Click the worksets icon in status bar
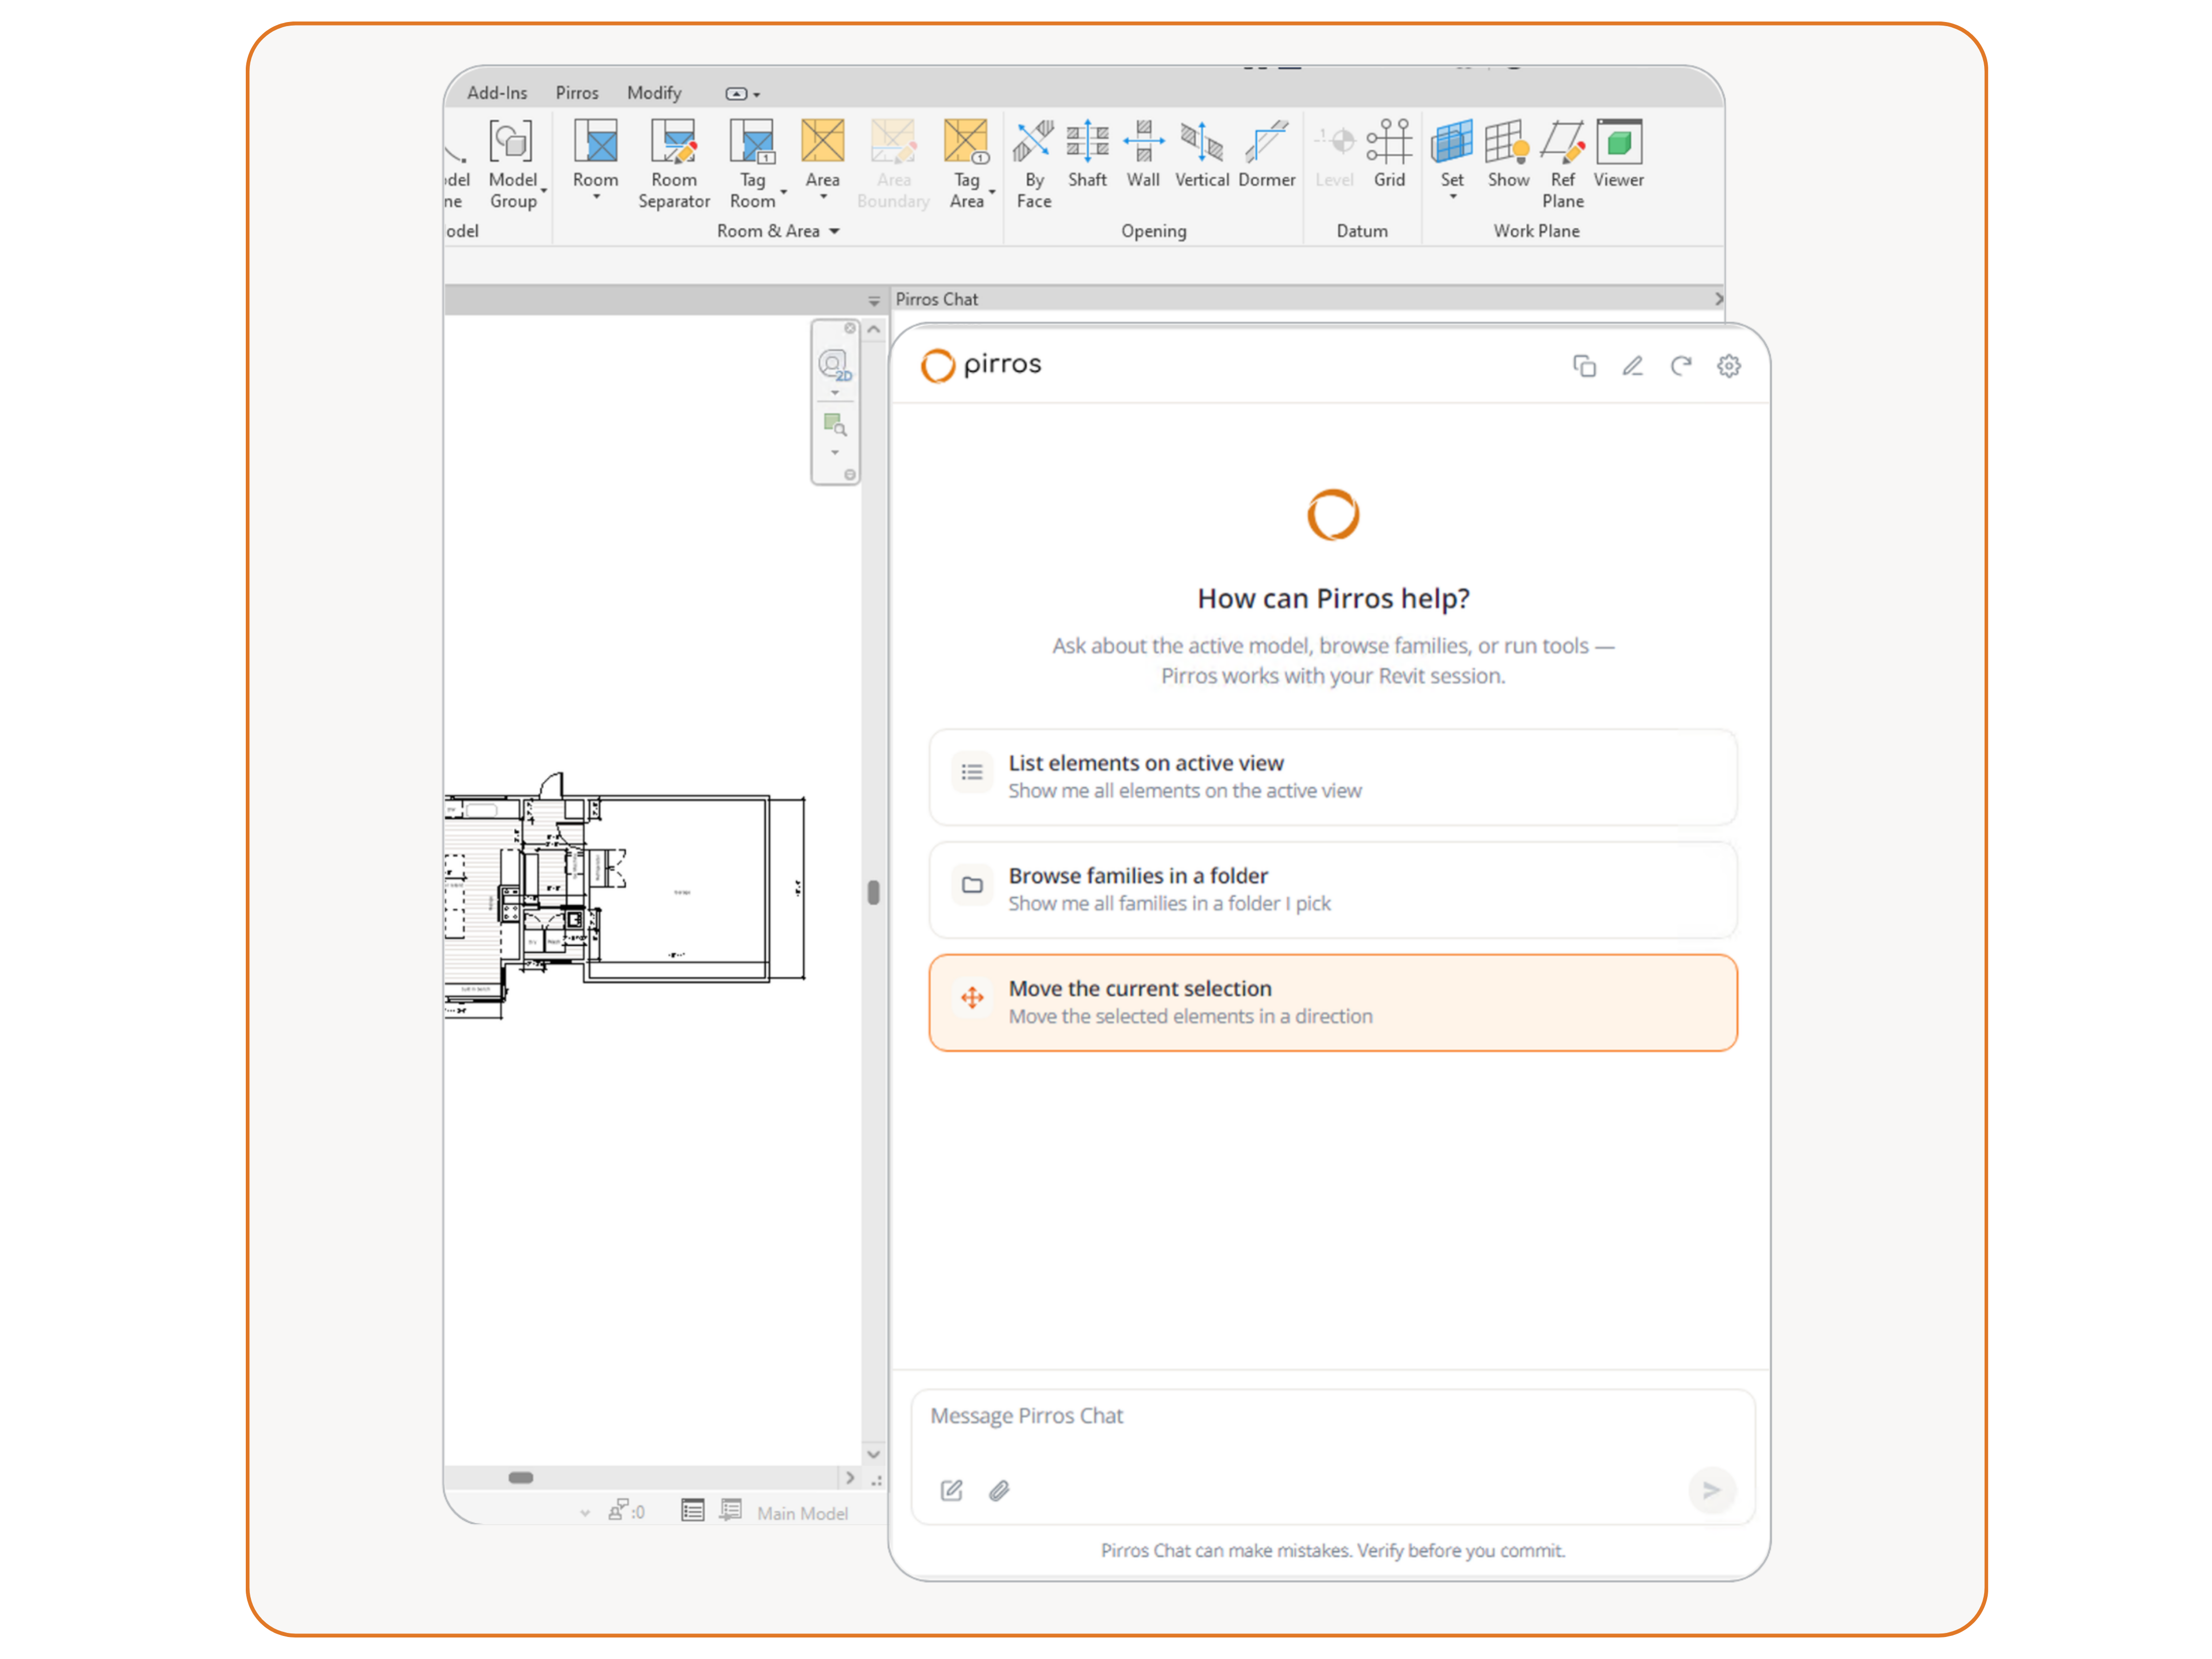The width and height of the screenshot is (2212, 1659). click(x=692, y=1510)
